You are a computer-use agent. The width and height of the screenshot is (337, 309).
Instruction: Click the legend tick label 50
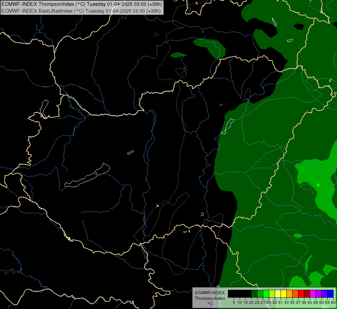[x=322, y=302]
